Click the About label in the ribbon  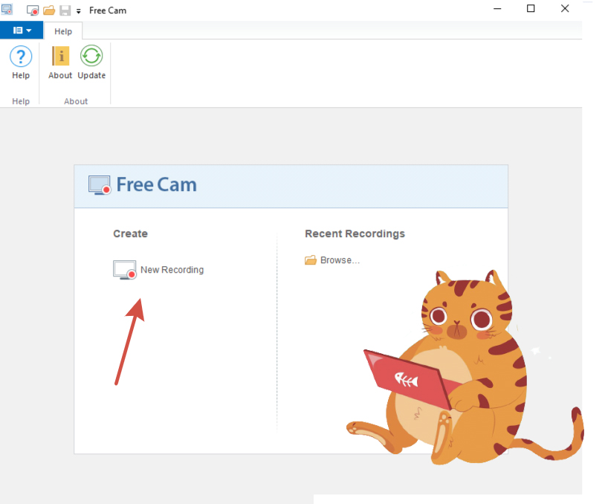click(x=60, y=76)
